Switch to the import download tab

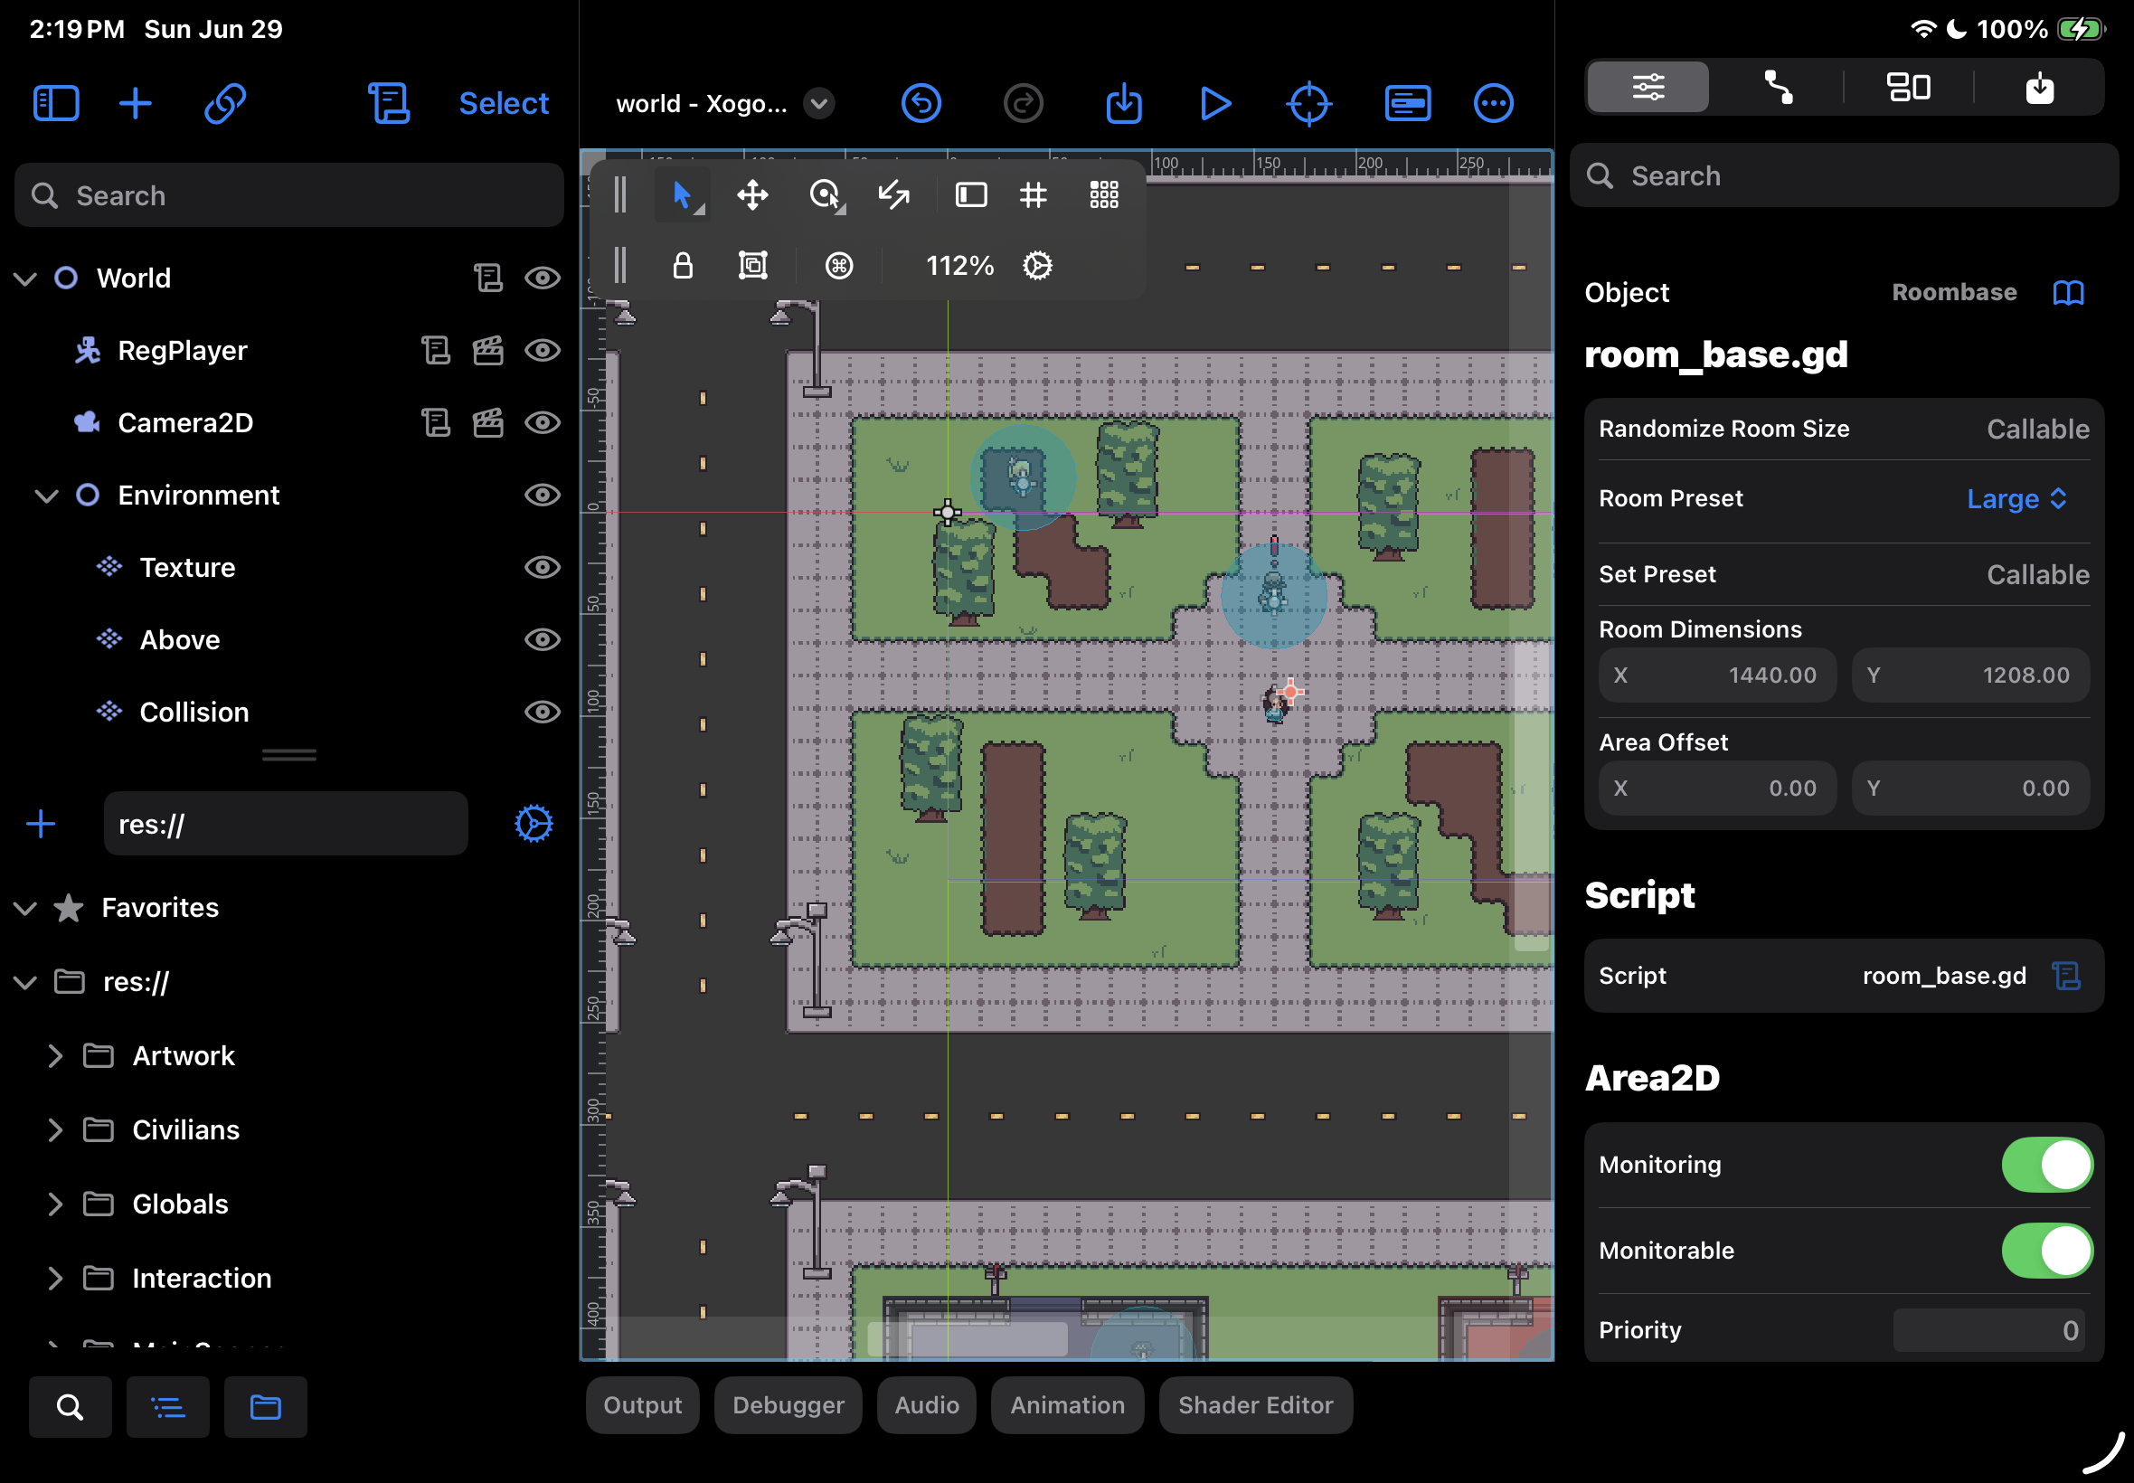pos(2039,88)
